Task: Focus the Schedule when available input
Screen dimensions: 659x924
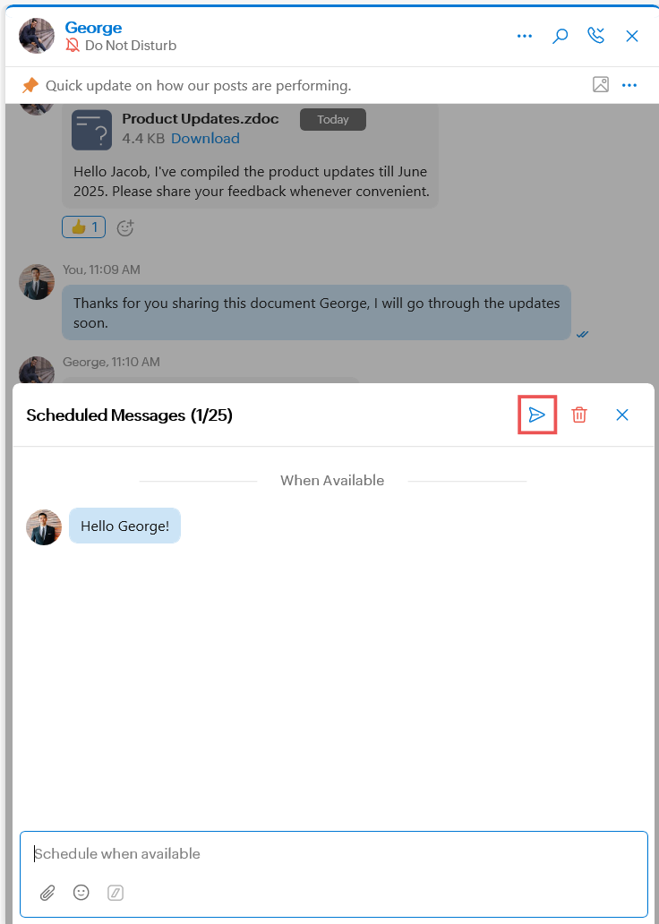Action: 331,853
